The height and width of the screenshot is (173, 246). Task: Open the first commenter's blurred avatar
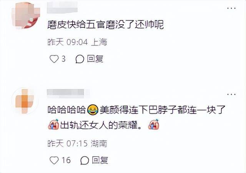26,15
